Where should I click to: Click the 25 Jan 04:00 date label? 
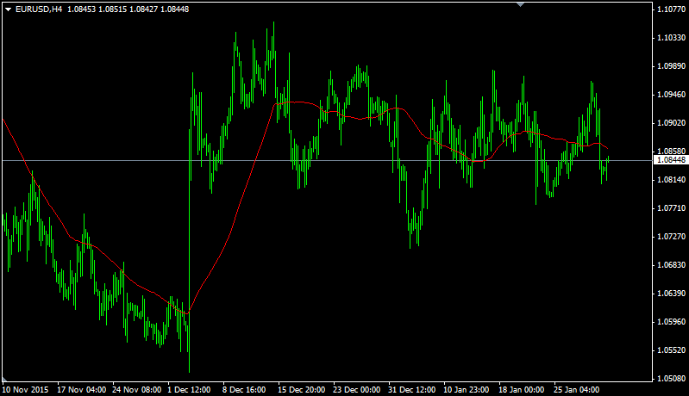click(x=577, y=389)
